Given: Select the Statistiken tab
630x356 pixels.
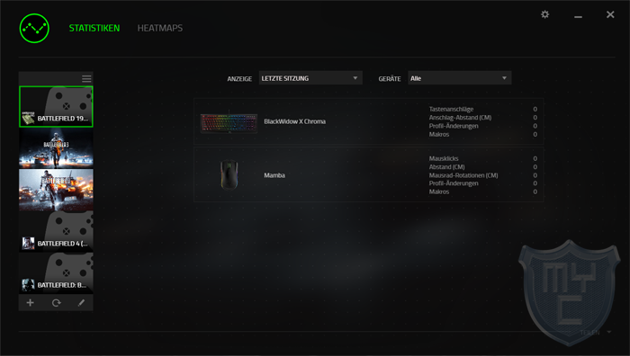Looking at the screenshot, I should click(94, 28).
